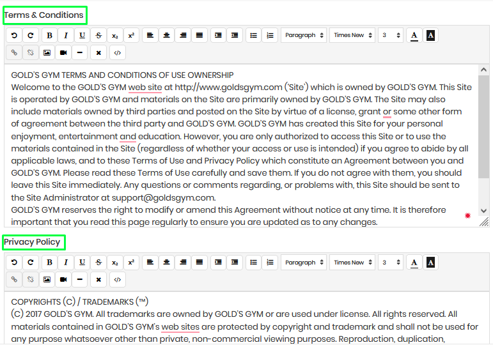Pick text color in Terms & Conditions toolbar
The width and height of the screenshot is (493, 345).
pyautogui.click(x=414, y=35)
